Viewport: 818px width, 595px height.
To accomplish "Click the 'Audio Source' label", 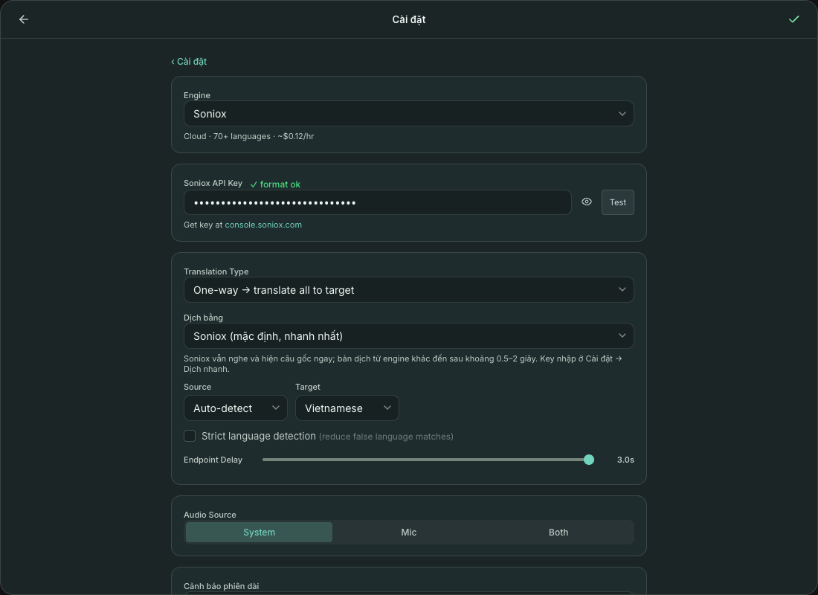I will pyautogui.click(x=210, y=515).
